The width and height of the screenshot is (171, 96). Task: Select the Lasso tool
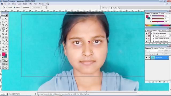[3, 22]
